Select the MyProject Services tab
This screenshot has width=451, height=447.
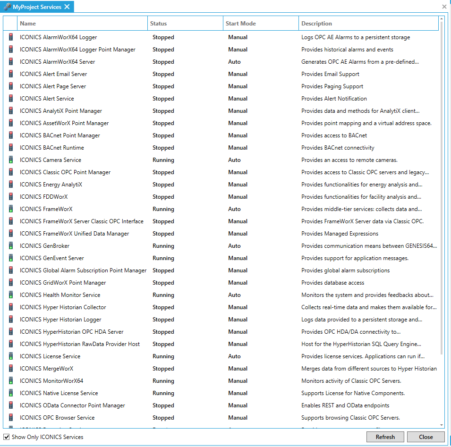click(x=37, y=7)
